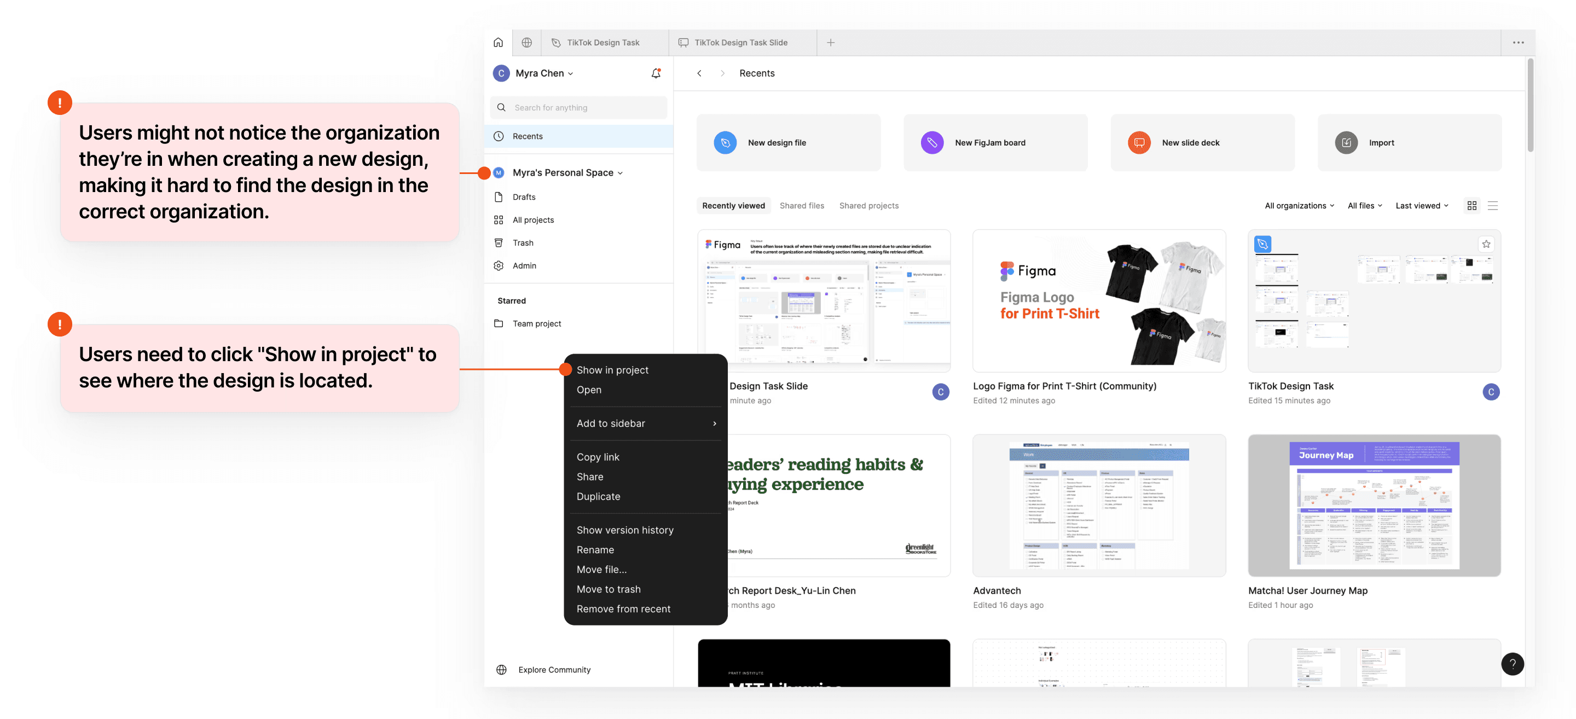
Task: Open the notifications bell
Action: (655, 73)
